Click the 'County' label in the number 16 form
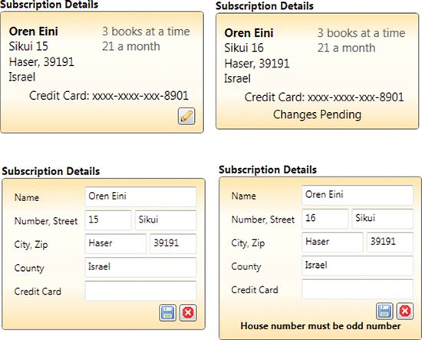Image resolution: width=422 pixels, height=340 pixels. coord(246,266)
